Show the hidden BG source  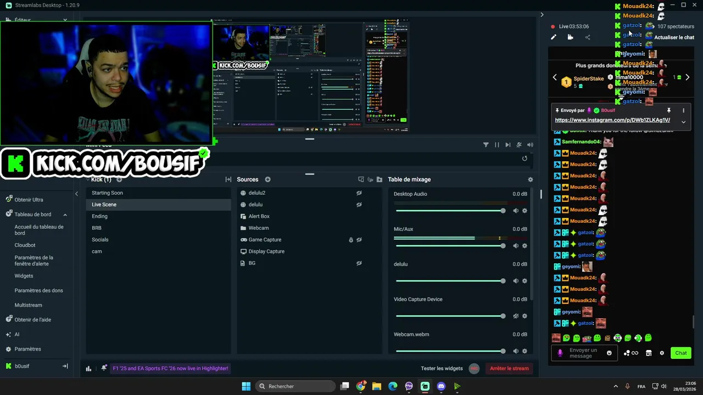359,263
